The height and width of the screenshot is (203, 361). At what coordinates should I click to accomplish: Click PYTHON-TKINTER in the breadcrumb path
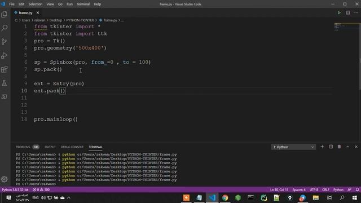point(80,20)
